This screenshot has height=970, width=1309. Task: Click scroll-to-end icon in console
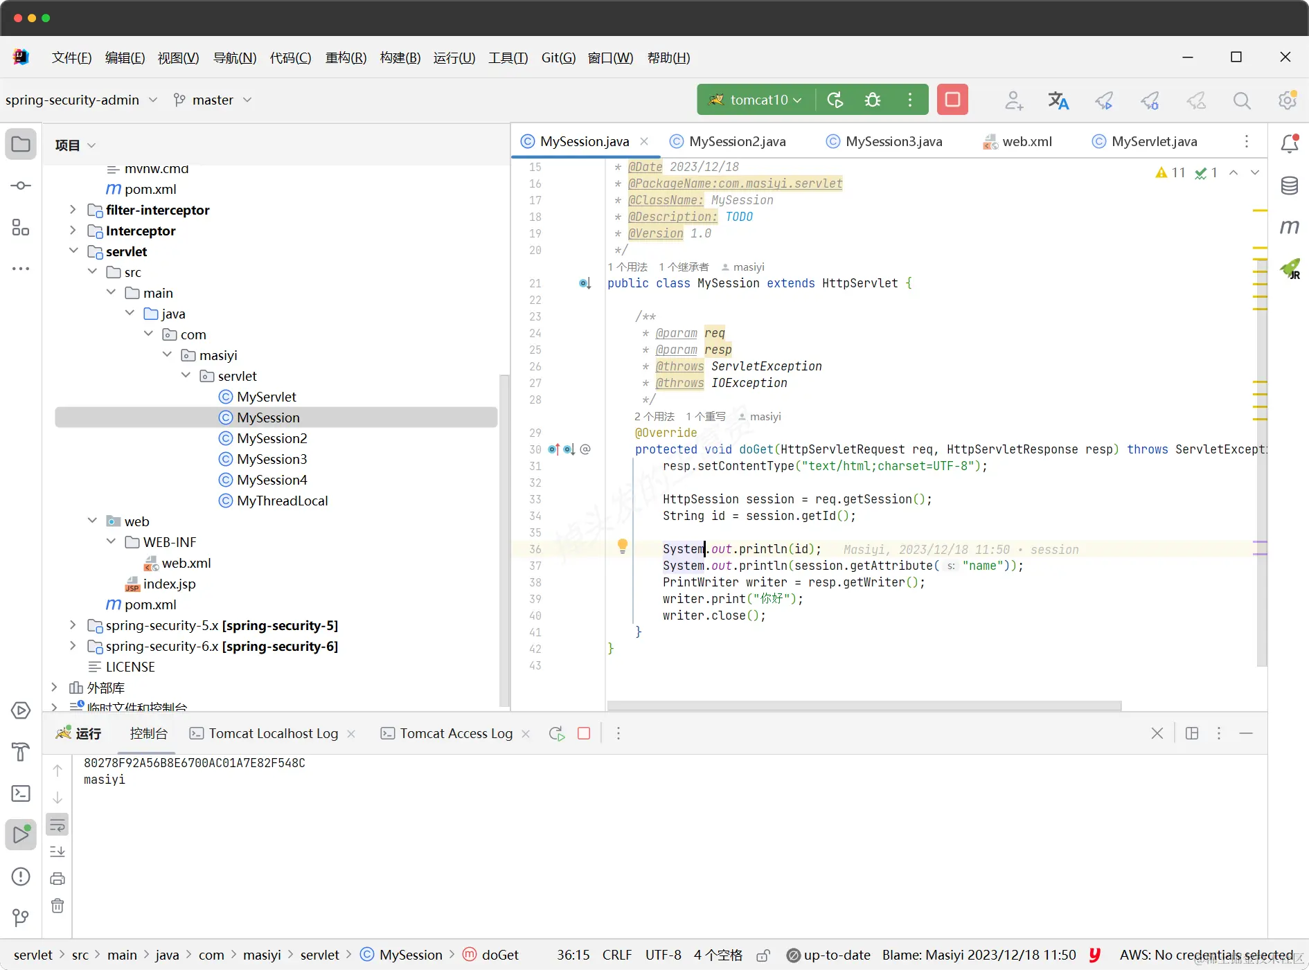point(57,852)
